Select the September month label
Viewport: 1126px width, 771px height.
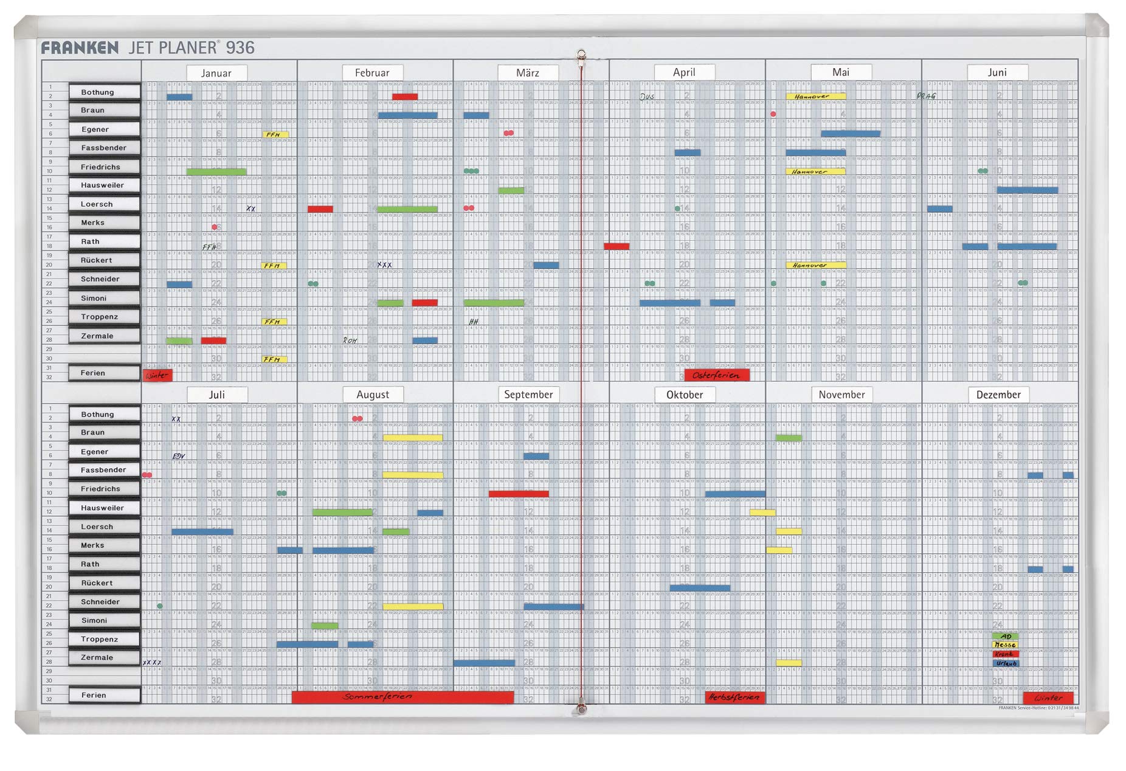528,395
